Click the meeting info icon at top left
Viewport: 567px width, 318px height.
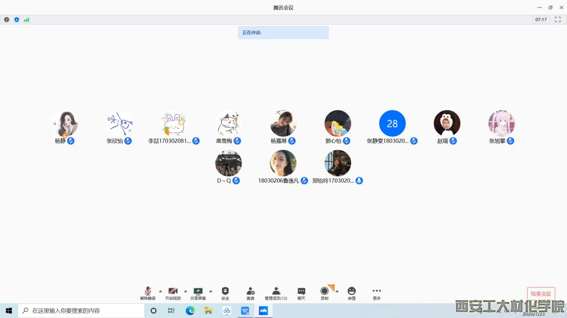tap(7, 20)
